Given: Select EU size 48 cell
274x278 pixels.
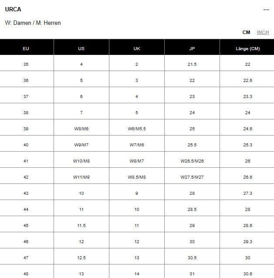Looking at the screenshot, I should (26, 274).
